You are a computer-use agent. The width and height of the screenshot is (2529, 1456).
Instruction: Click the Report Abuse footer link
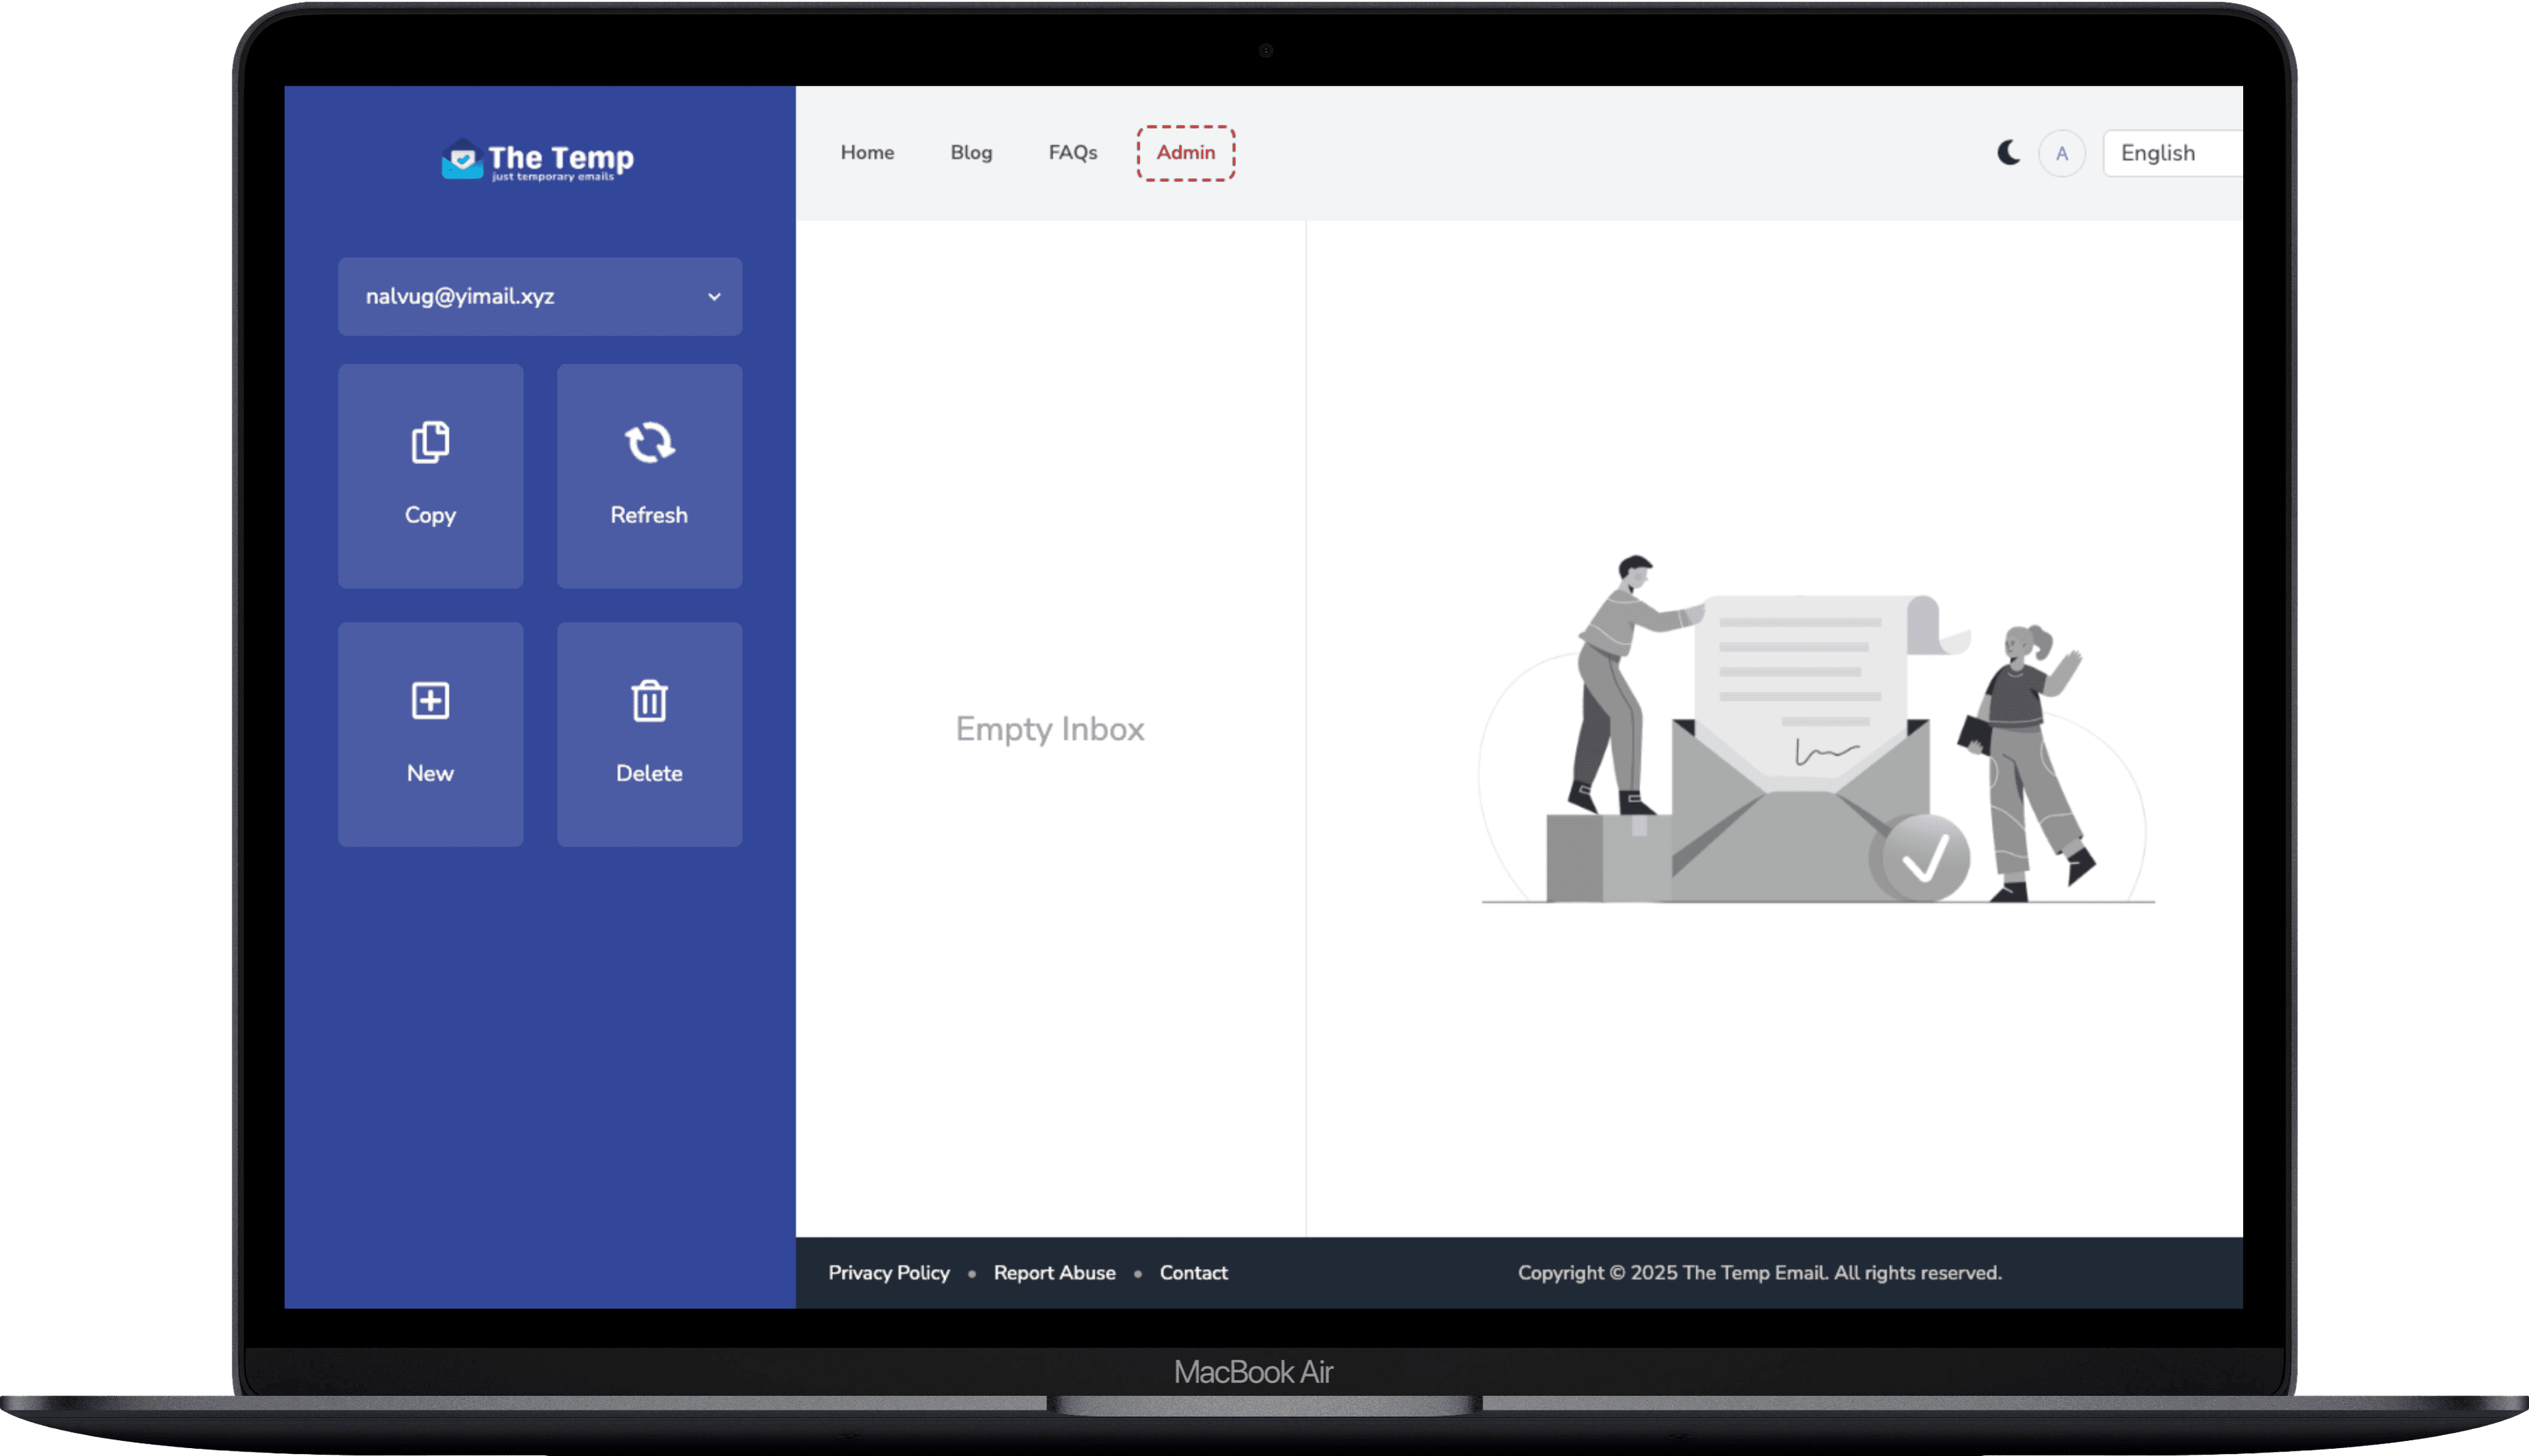coord(1053,1272)
